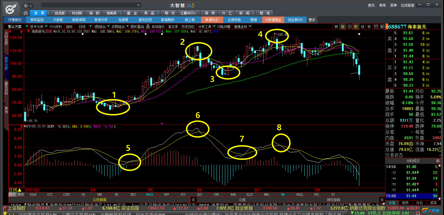Click the 细 detail button in 分时成交
Image resolution: width=444 pixels, height=215 pixels.
438,161
